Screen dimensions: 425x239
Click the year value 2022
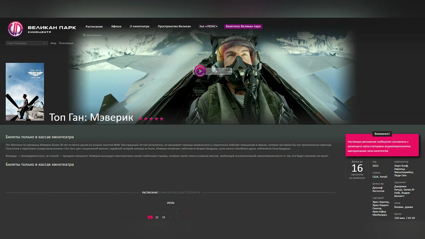pos(375,166)
